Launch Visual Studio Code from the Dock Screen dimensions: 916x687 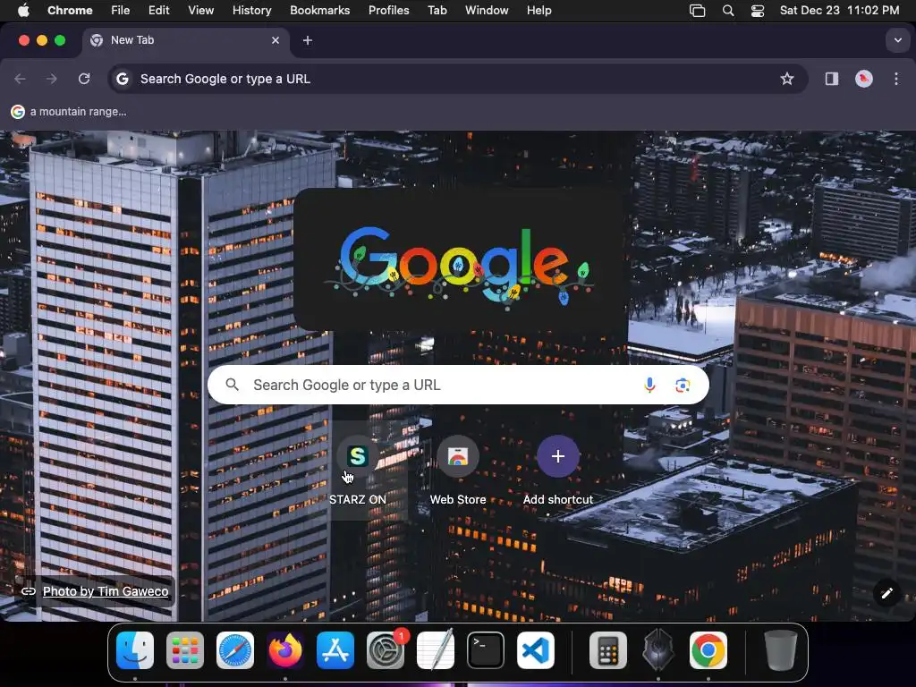coord(536,650)
